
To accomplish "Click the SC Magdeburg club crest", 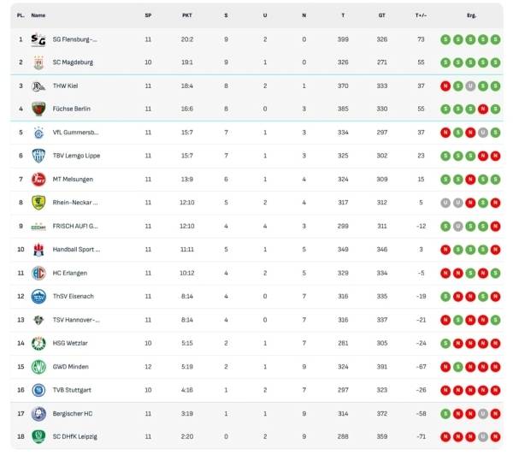I will pos(38,62).
